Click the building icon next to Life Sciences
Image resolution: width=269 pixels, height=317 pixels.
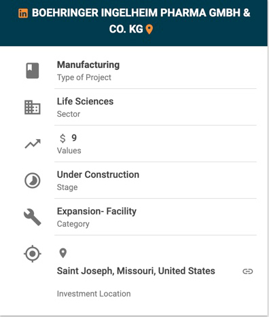click(x=33, y=107)
